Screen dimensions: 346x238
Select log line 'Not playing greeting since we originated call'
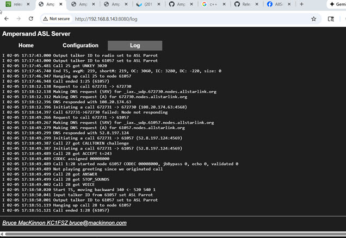(x=82, y=169)
